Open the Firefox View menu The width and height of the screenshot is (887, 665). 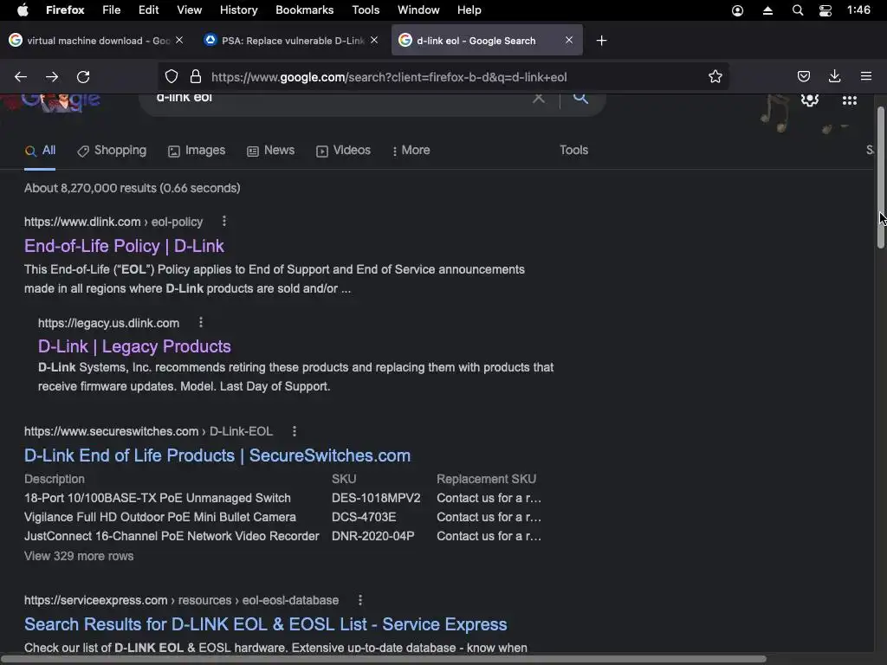tap(189, 10)
